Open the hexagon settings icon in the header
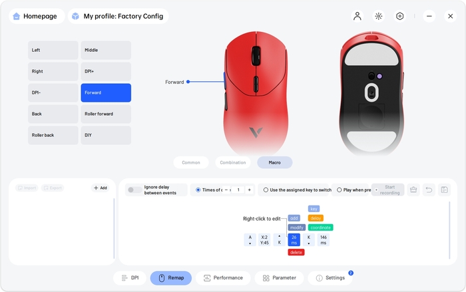The width and height of the screenshot is (466, 292). [399, 16]
